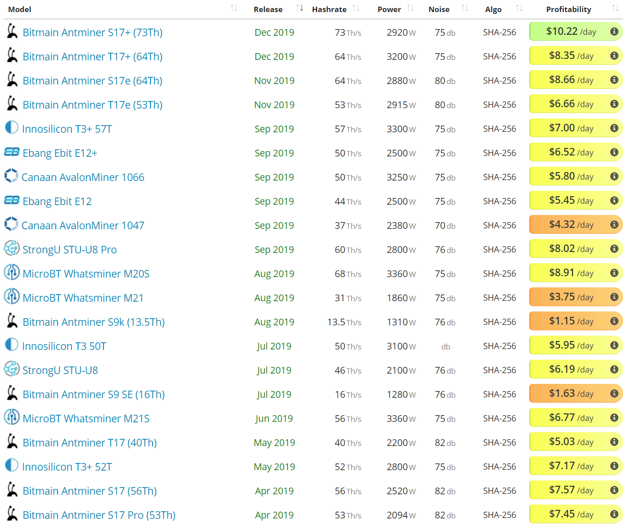Open info icon on the $4.32/day profitability
Viewport: 623px width, 526px height.
point(614,224)
